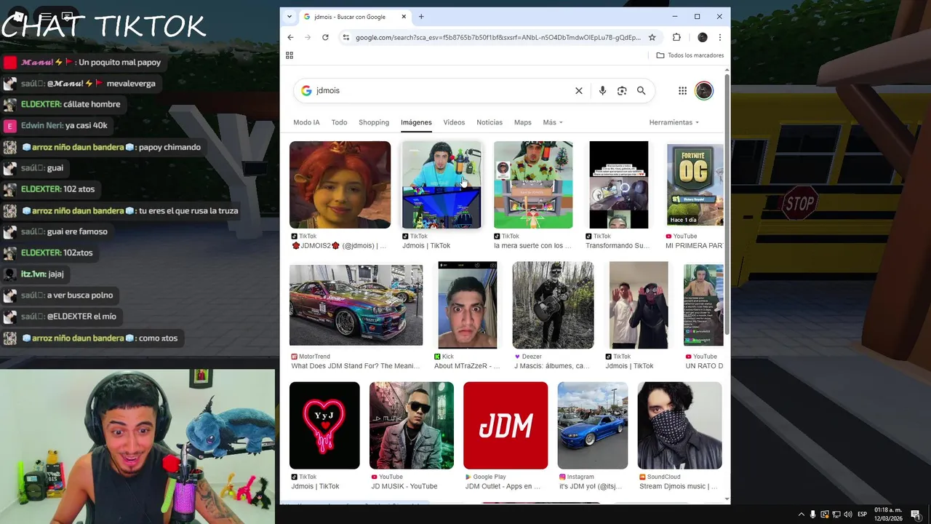Open the Chrome three-dot menu
Screen dimensions: 931x524
719,37
